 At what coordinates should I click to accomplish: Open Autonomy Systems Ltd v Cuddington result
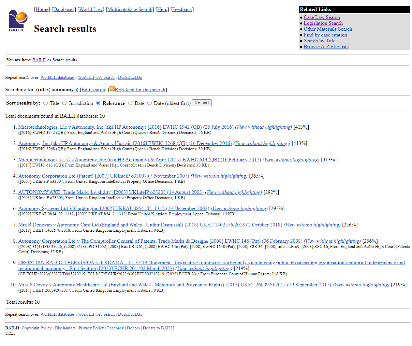tap(113, 209)
